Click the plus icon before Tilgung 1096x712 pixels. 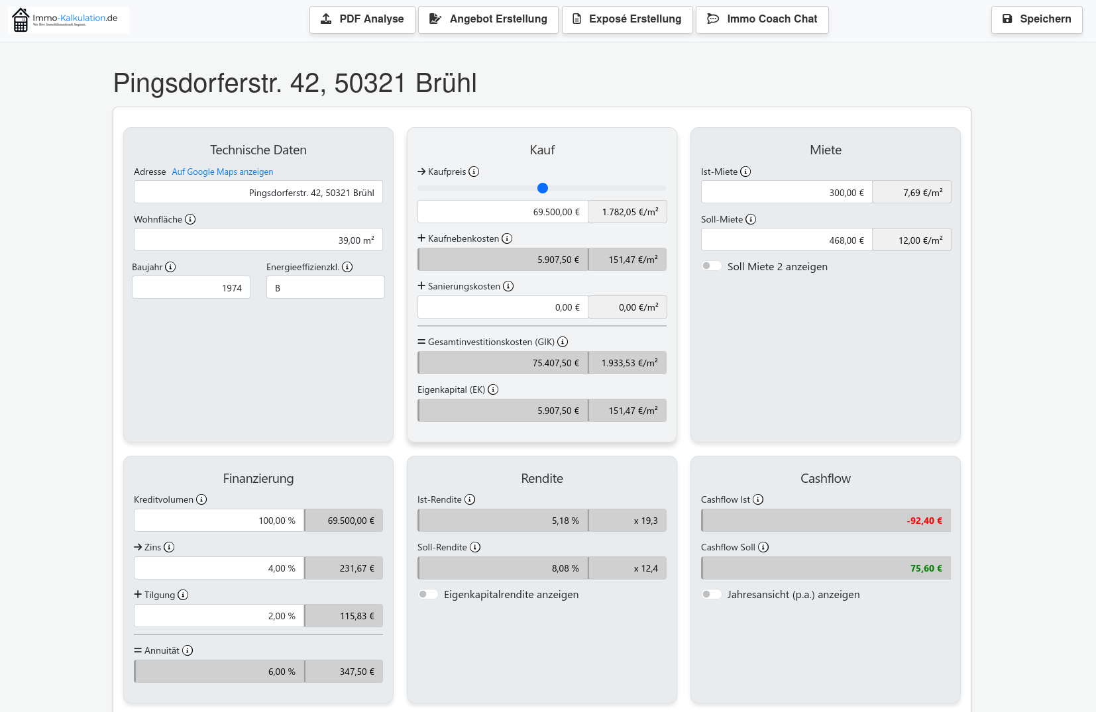pyautogui.click(x=138, y=594)
